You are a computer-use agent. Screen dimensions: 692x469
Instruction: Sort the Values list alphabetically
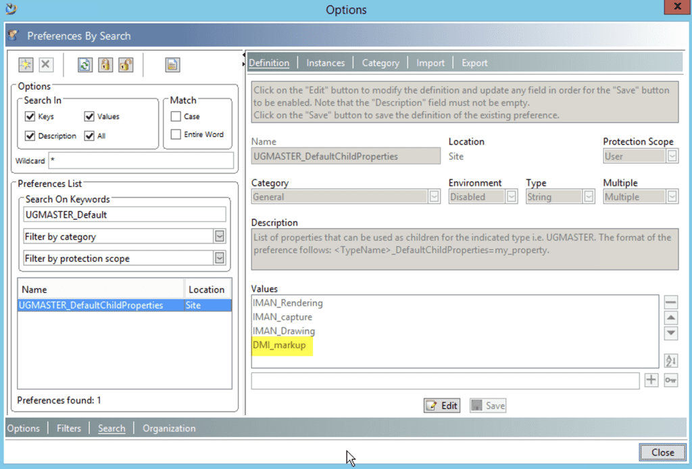click(x=670, y=361)
